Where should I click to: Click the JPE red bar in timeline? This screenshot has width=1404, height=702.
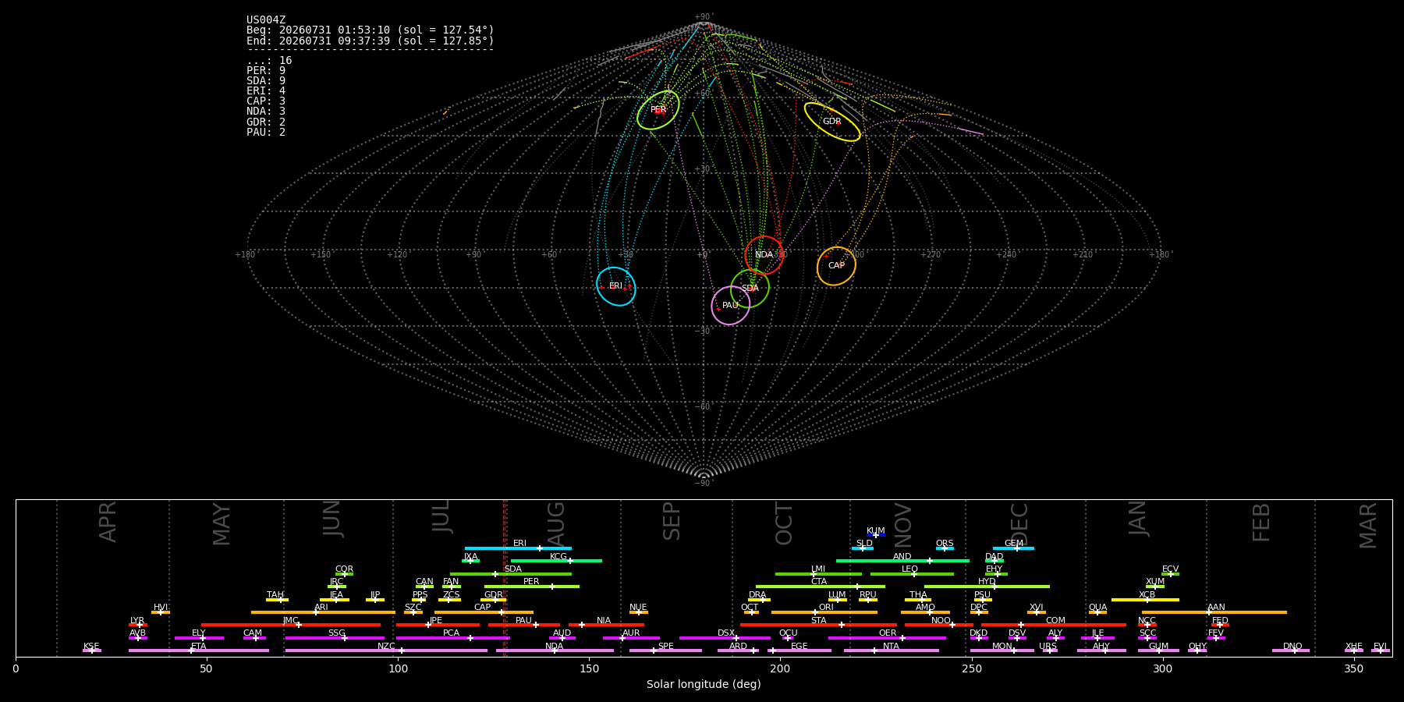[438, 625]
